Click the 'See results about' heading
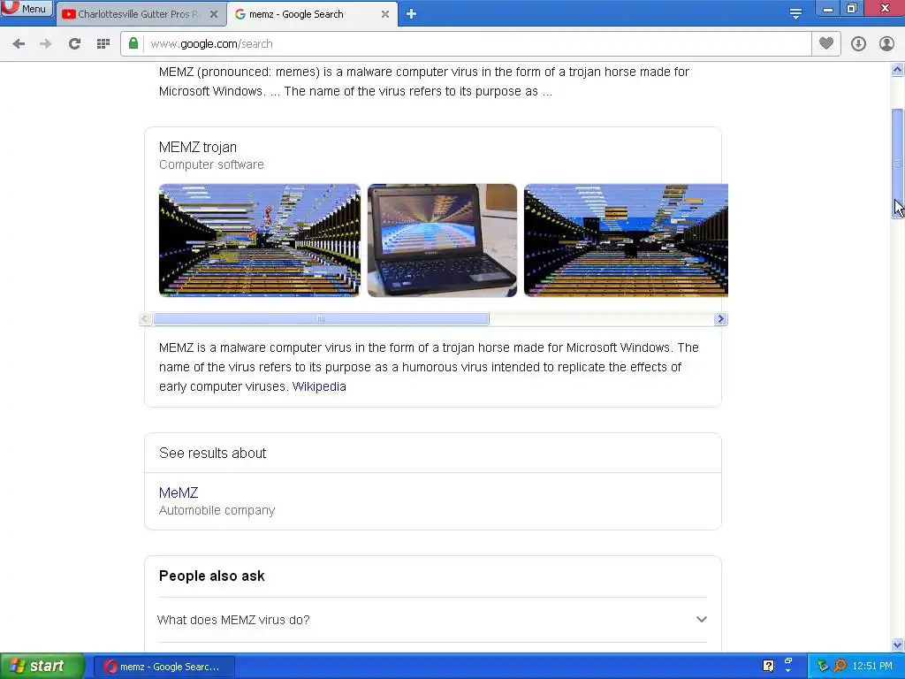The width and height of the screenshot is (905, 679). pos(212,454)
